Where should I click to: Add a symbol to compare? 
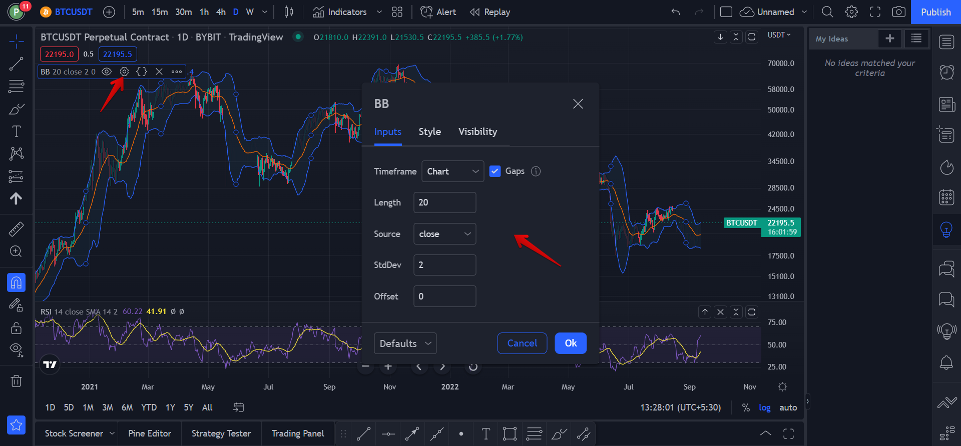coord(109,12)
